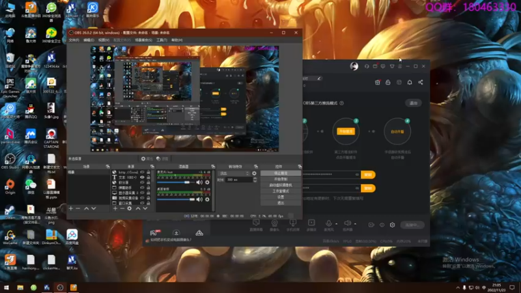Open source properties gear below sources list
This screenshot has height=293, width=521.
tap(129, 208)
